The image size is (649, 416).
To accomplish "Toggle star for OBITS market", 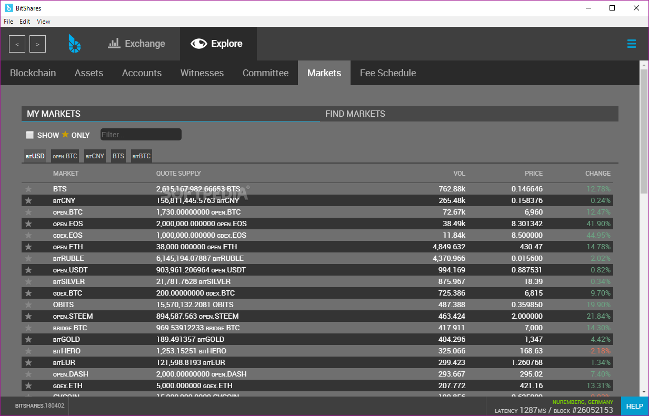I will click(x=28, y=305).
